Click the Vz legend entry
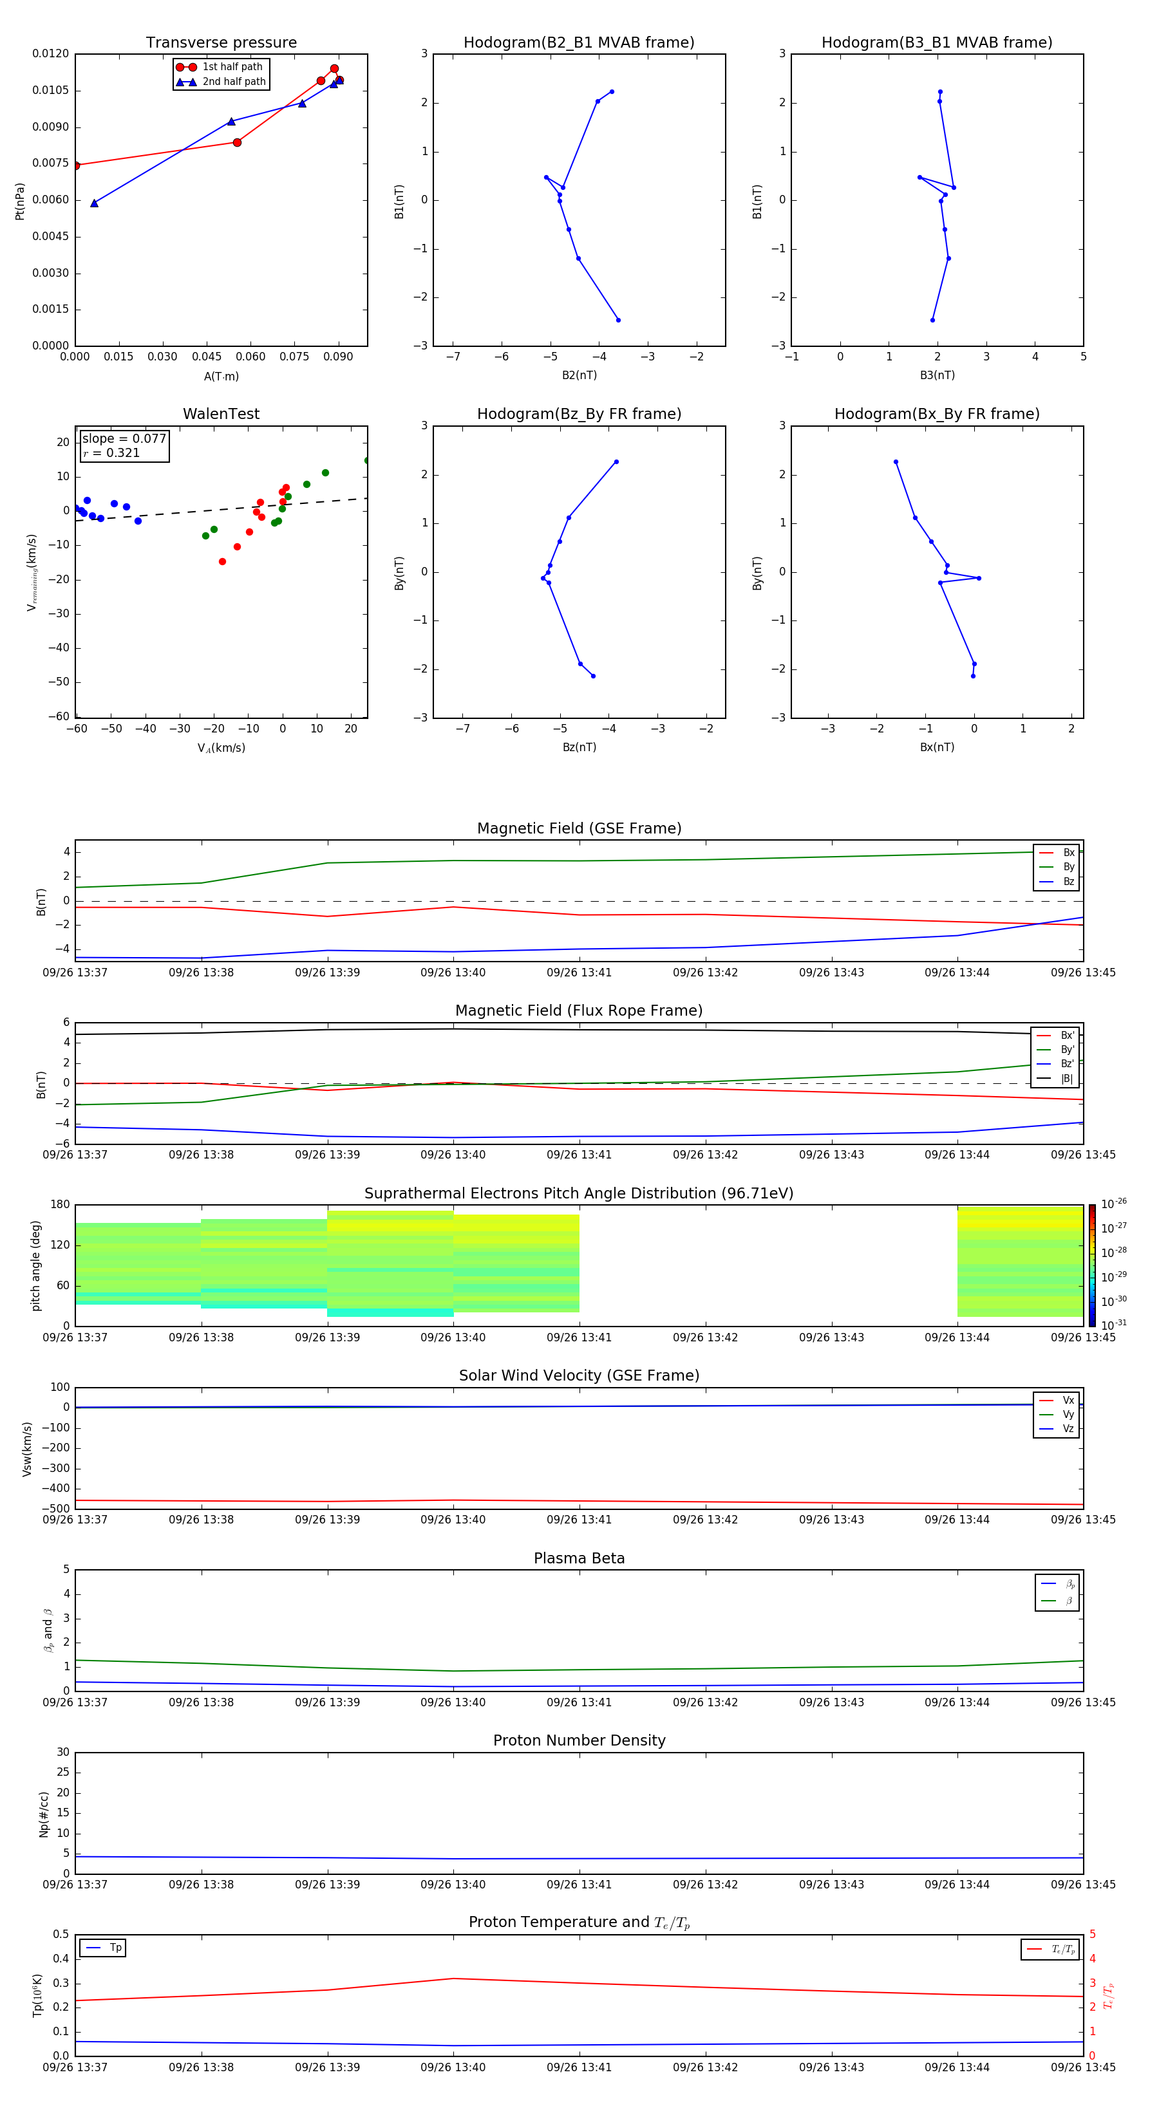Image resolution: width=1159 pixels, height=2124 pixels. coord(1057,1428)
